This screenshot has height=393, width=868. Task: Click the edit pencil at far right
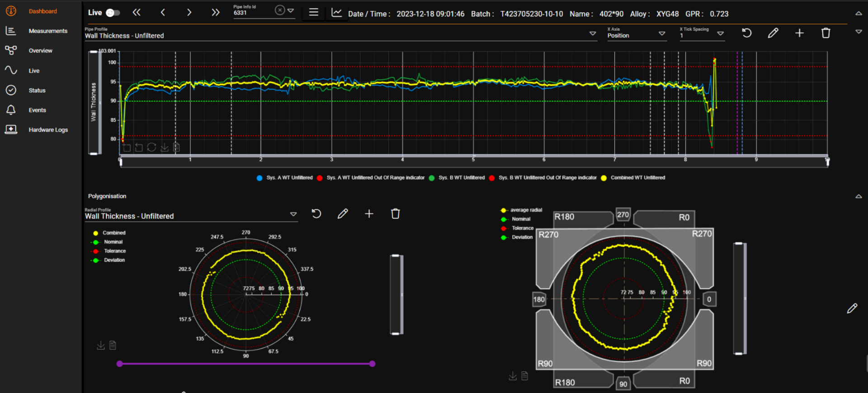[x=852, y=308]
